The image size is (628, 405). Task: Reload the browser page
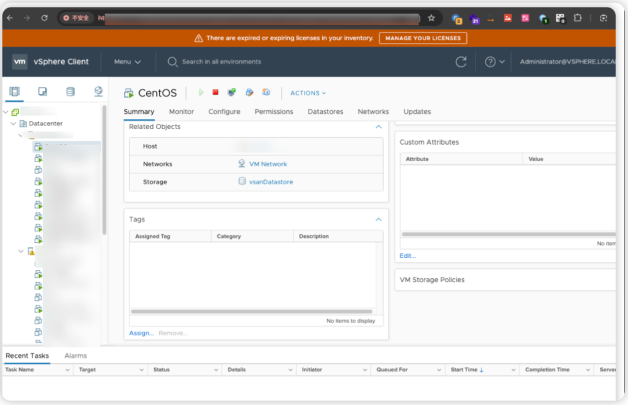pyautogui.click(x=44, y=18)
